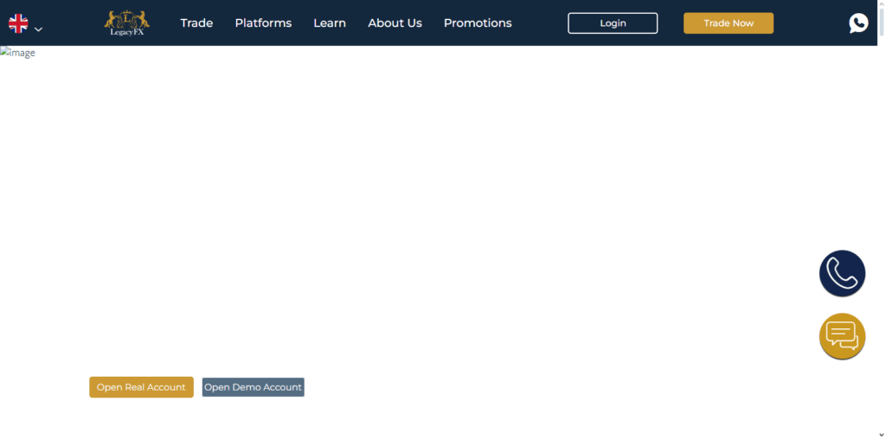
Task: Click the empty hero banner area
Action: click(433, 216)
